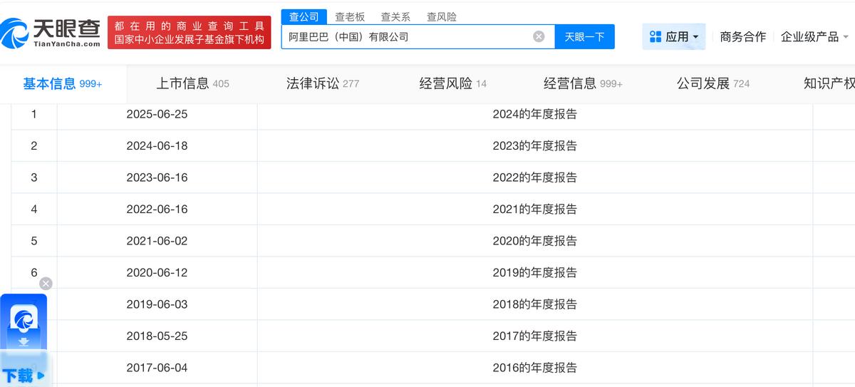Close the floating download widget

coord(46,283)
